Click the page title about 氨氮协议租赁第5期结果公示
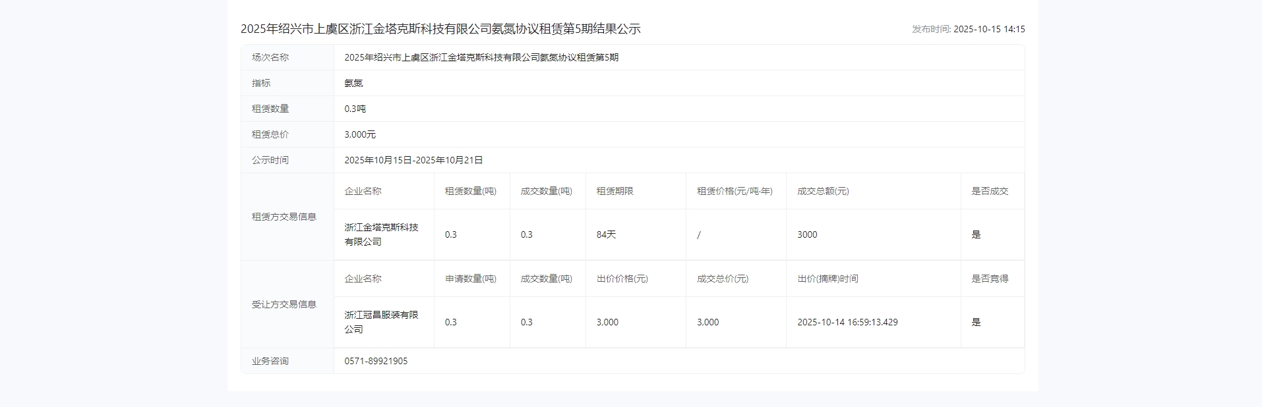This screenshot has width=1262, height=407. pyautogui.click(x=440, y=29)
